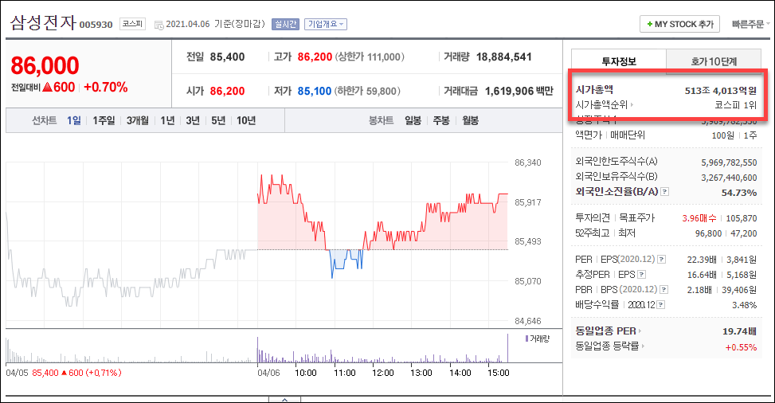Open help icon next to PER EPS(2020.12)

(661, 259)
